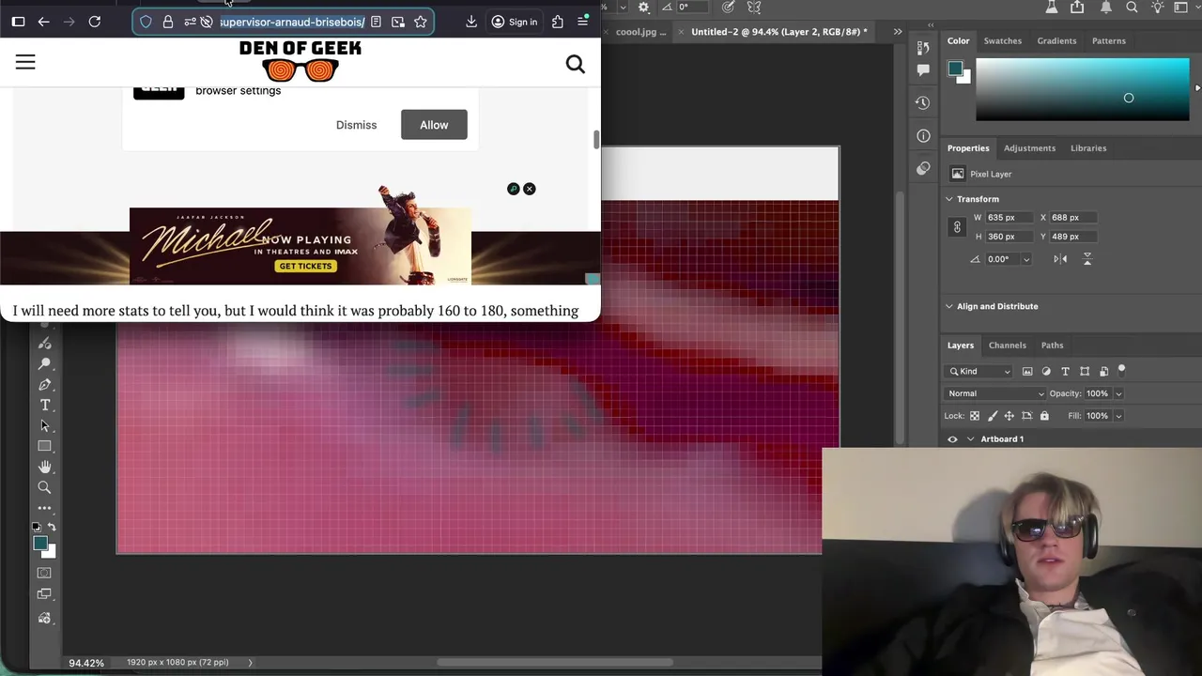The image size is (1202, 676).
Task: Open Den of Geek hamburger menu
Action: tap(25, 62)
